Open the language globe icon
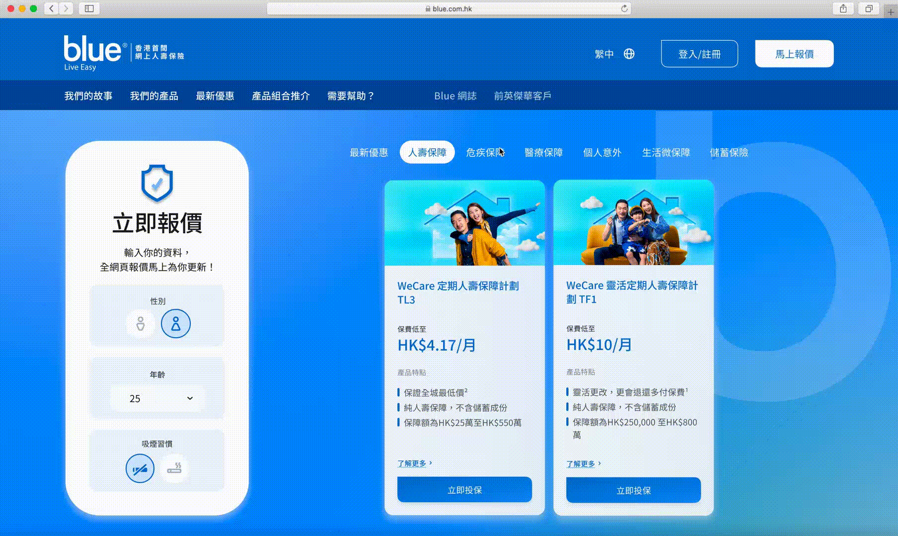 click(629, 54)
